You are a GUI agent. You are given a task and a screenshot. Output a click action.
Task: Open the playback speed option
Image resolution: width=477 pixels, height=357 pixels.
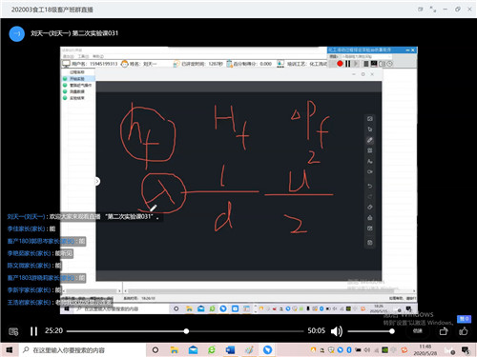(x=418, y=331)
